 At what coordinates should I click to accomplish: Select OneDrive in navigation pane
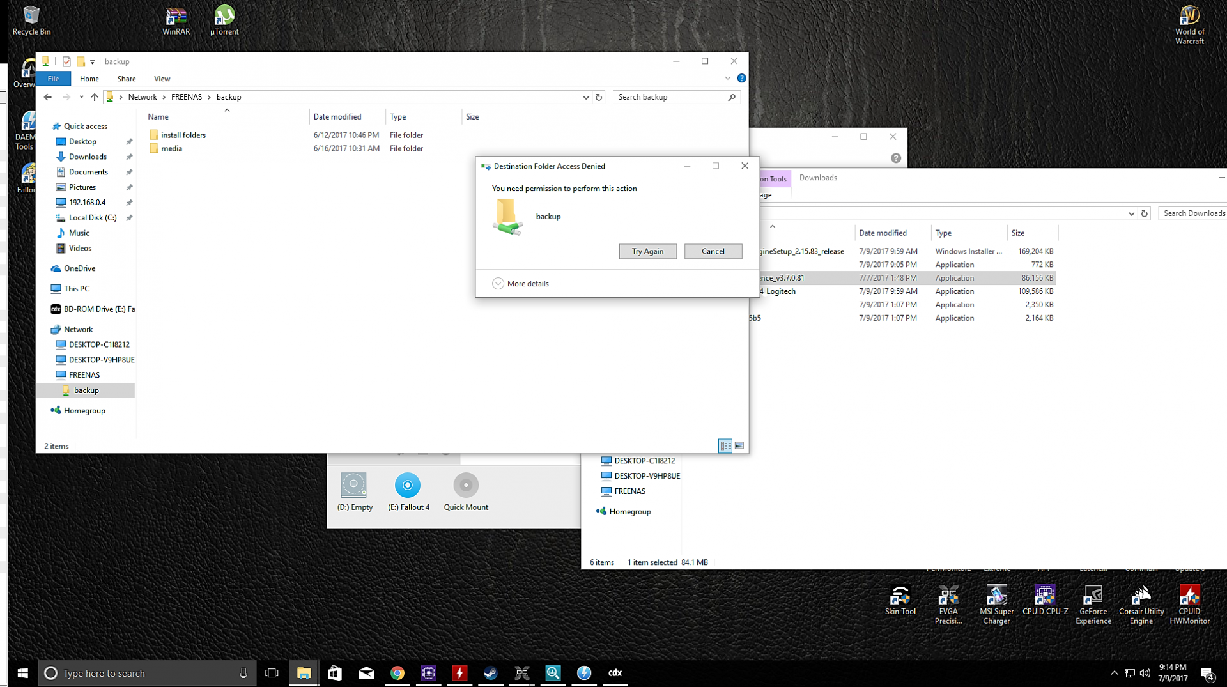point(79,268)
